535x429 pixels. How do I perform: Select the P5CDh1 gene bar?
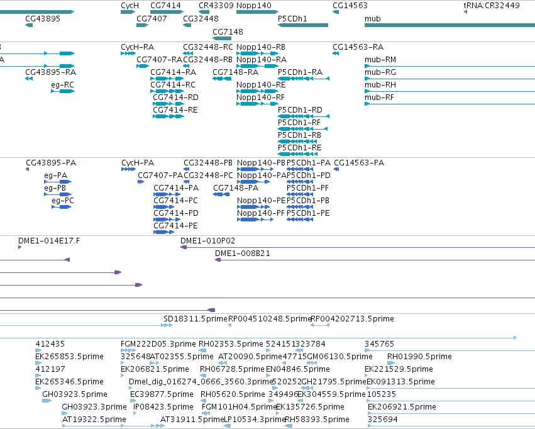point(303,25)
